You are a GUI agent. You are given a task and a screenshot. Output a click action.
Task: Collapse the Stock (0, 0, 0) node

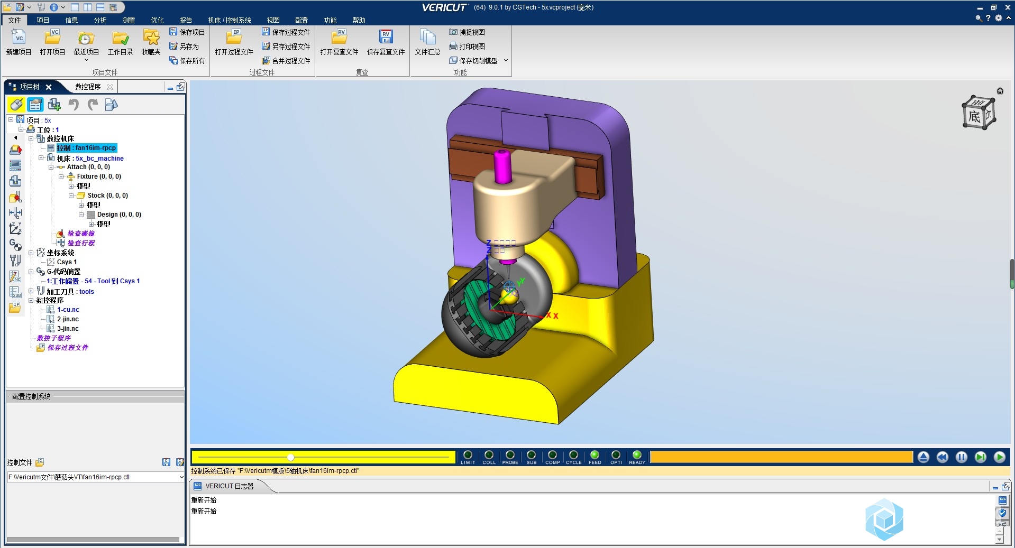tap(71, 196)
